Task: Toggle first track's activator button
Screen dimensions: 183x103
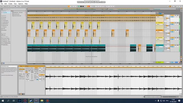Action: tap(172, 15)
